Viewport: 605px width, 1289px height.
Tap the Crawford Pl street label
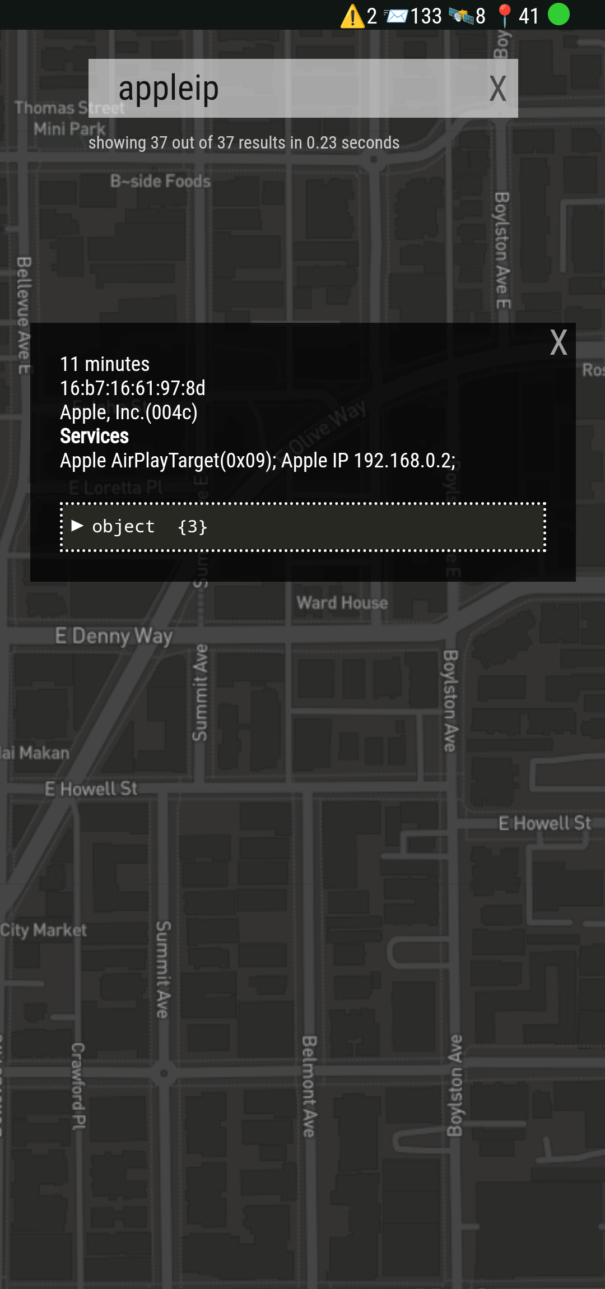tap(78, 1086)
